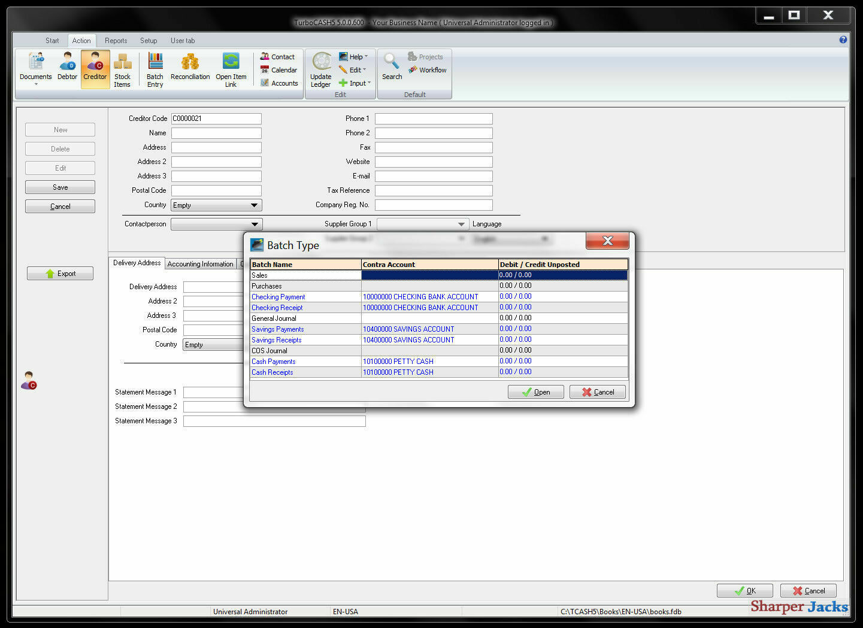The image size is (863, 628).
Task: Switch to the Reports ribbon tab
Action: pos(116,41)
